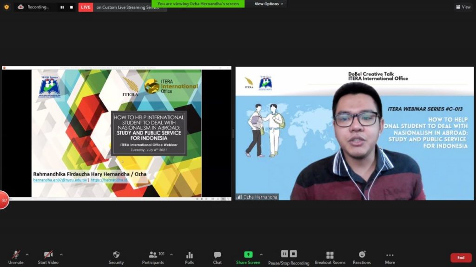Pause recording in the bottom toolbar
Viewport: 476px width, 267px height.
tap(284, 254)
